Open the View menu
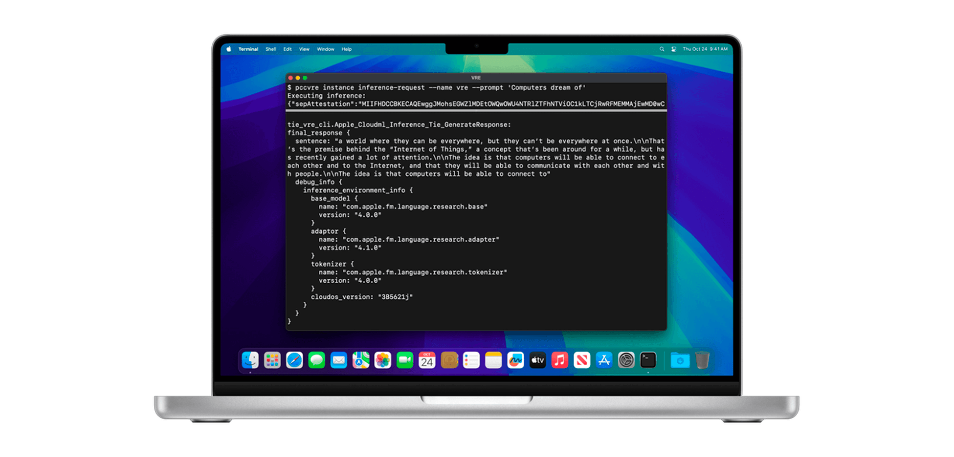954x457 pixels. click(x=304, y=49)
